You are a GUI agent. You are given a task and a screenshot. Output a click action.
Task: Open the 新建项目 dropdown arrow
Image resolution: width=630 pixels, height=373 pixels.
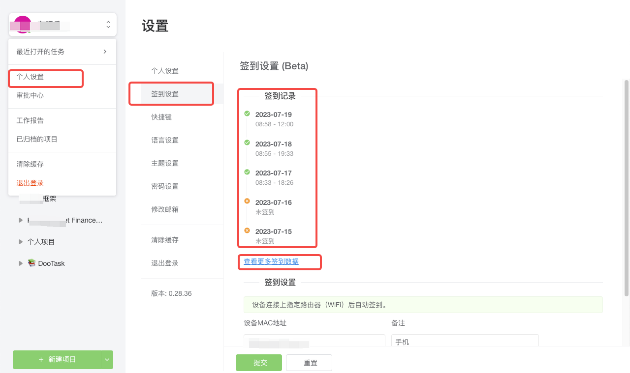(x=106, y=360)
